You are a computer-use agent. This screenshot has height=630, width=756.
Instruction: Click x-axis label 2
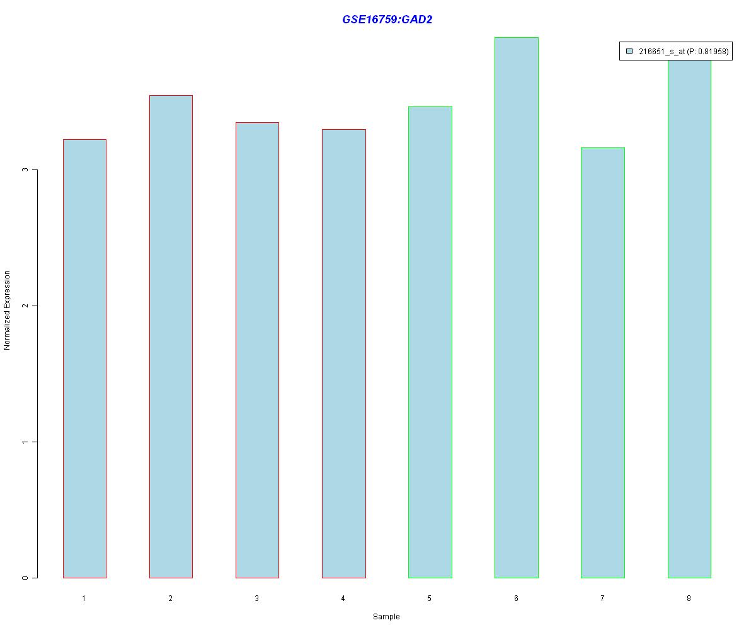[170, 598]
